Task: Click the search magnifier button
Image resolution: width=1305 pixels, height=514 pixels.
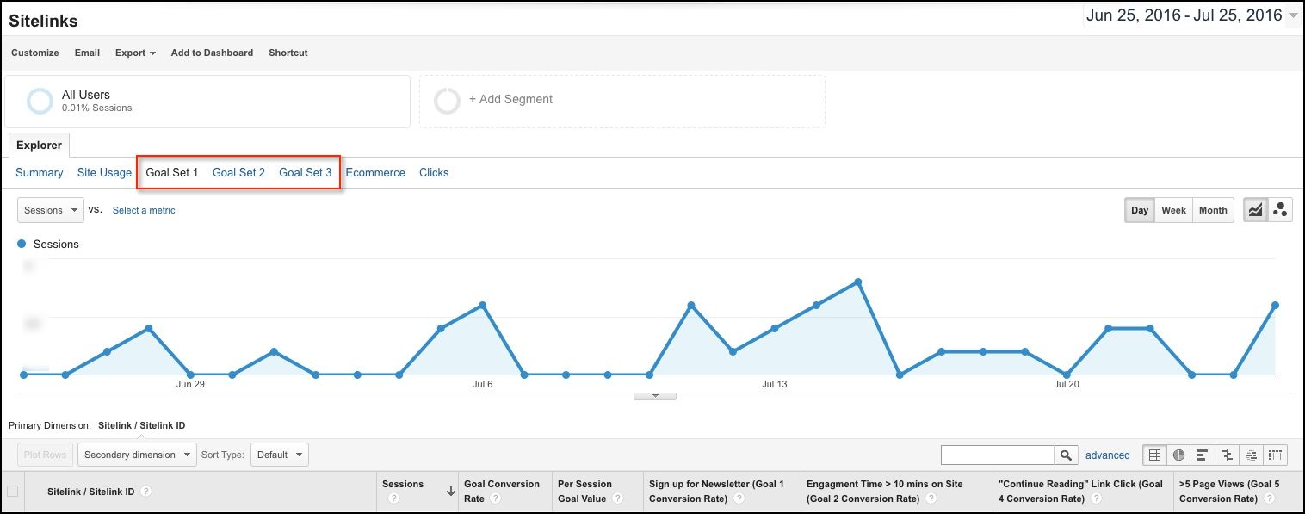Action: pos(1066,455)
